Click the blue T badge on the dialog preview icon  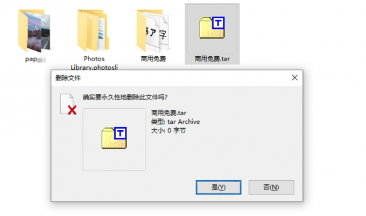point(120,133)
